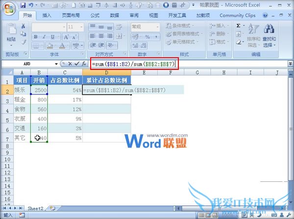Click inside the formula bar text
294x219 pixels.
132,64
